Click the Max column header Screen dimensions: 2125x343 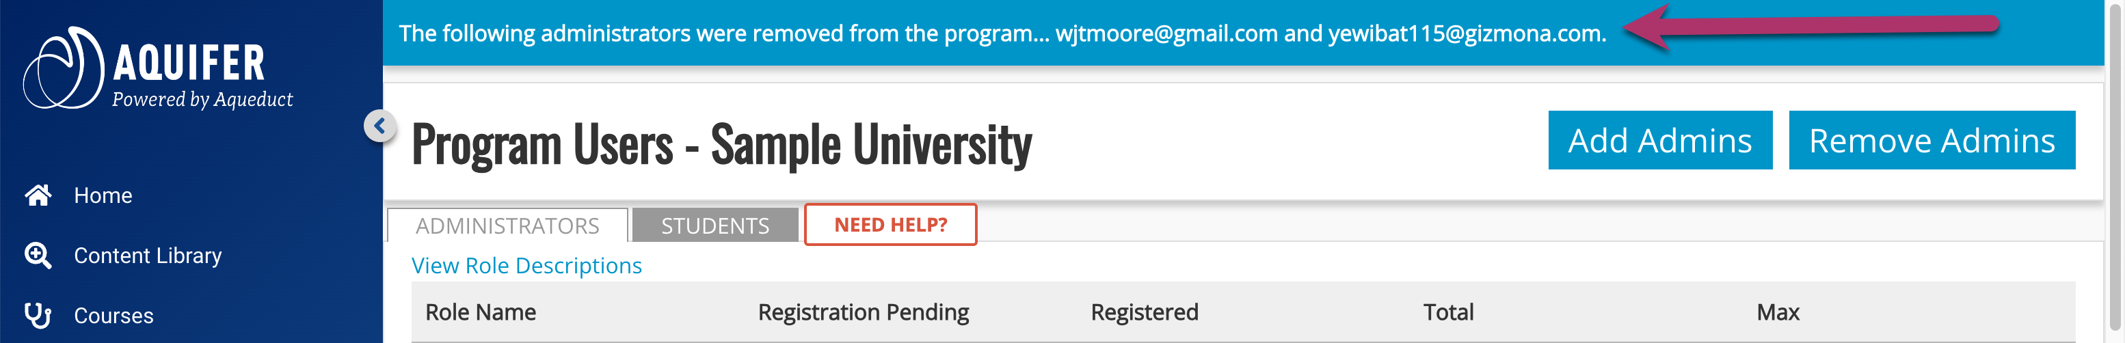(x=1778, y=312)
